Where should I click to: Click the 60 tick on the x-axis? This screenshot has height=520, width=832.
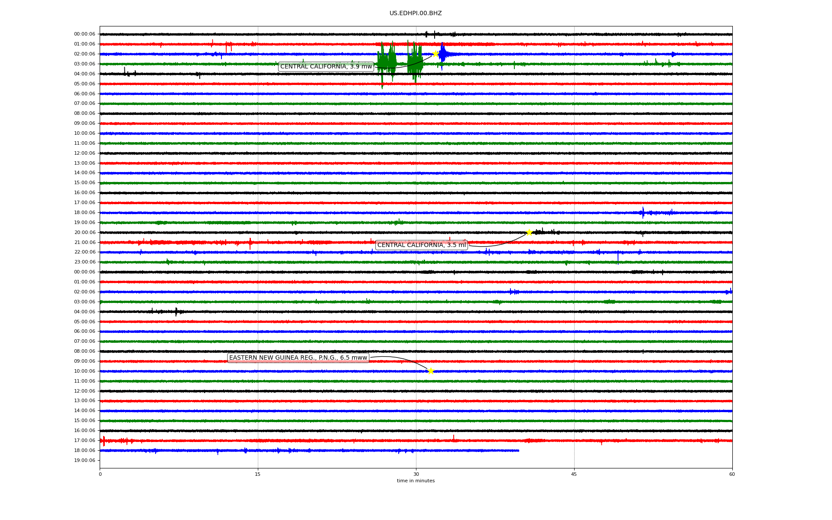click(x=732, y=474)
